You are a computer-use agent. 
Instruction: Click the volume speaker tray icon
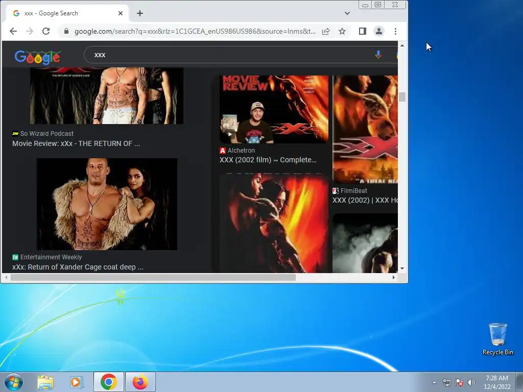[471, 382]
